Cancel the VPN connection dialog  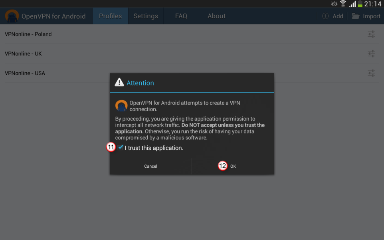[x=150, y=166]
